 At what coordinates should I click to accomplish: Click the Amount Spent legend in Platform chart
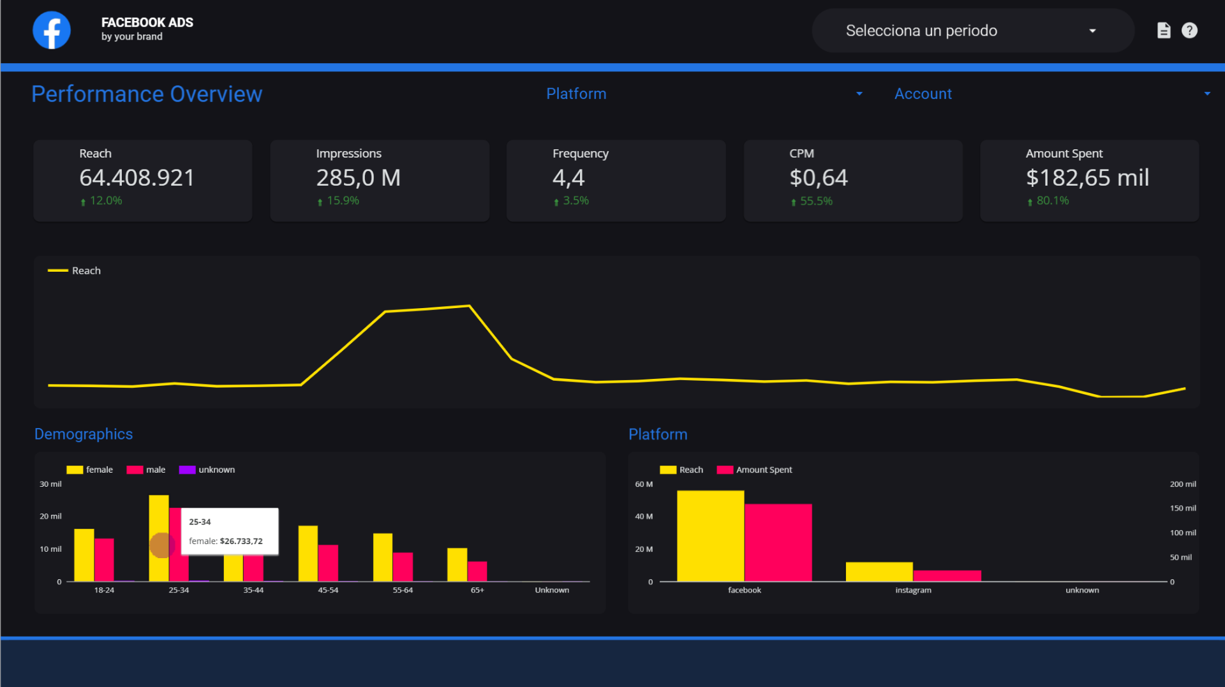click(755, 469)
